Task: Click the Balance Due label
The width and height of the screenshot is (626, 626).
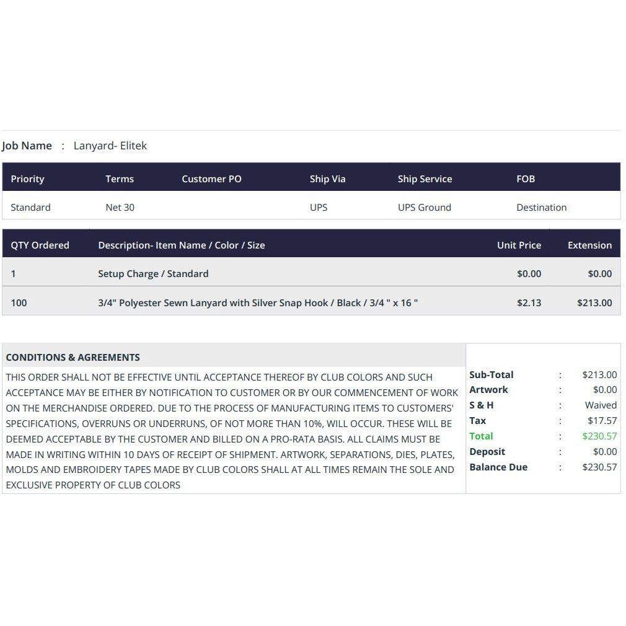Action: (x=499, y=467)
